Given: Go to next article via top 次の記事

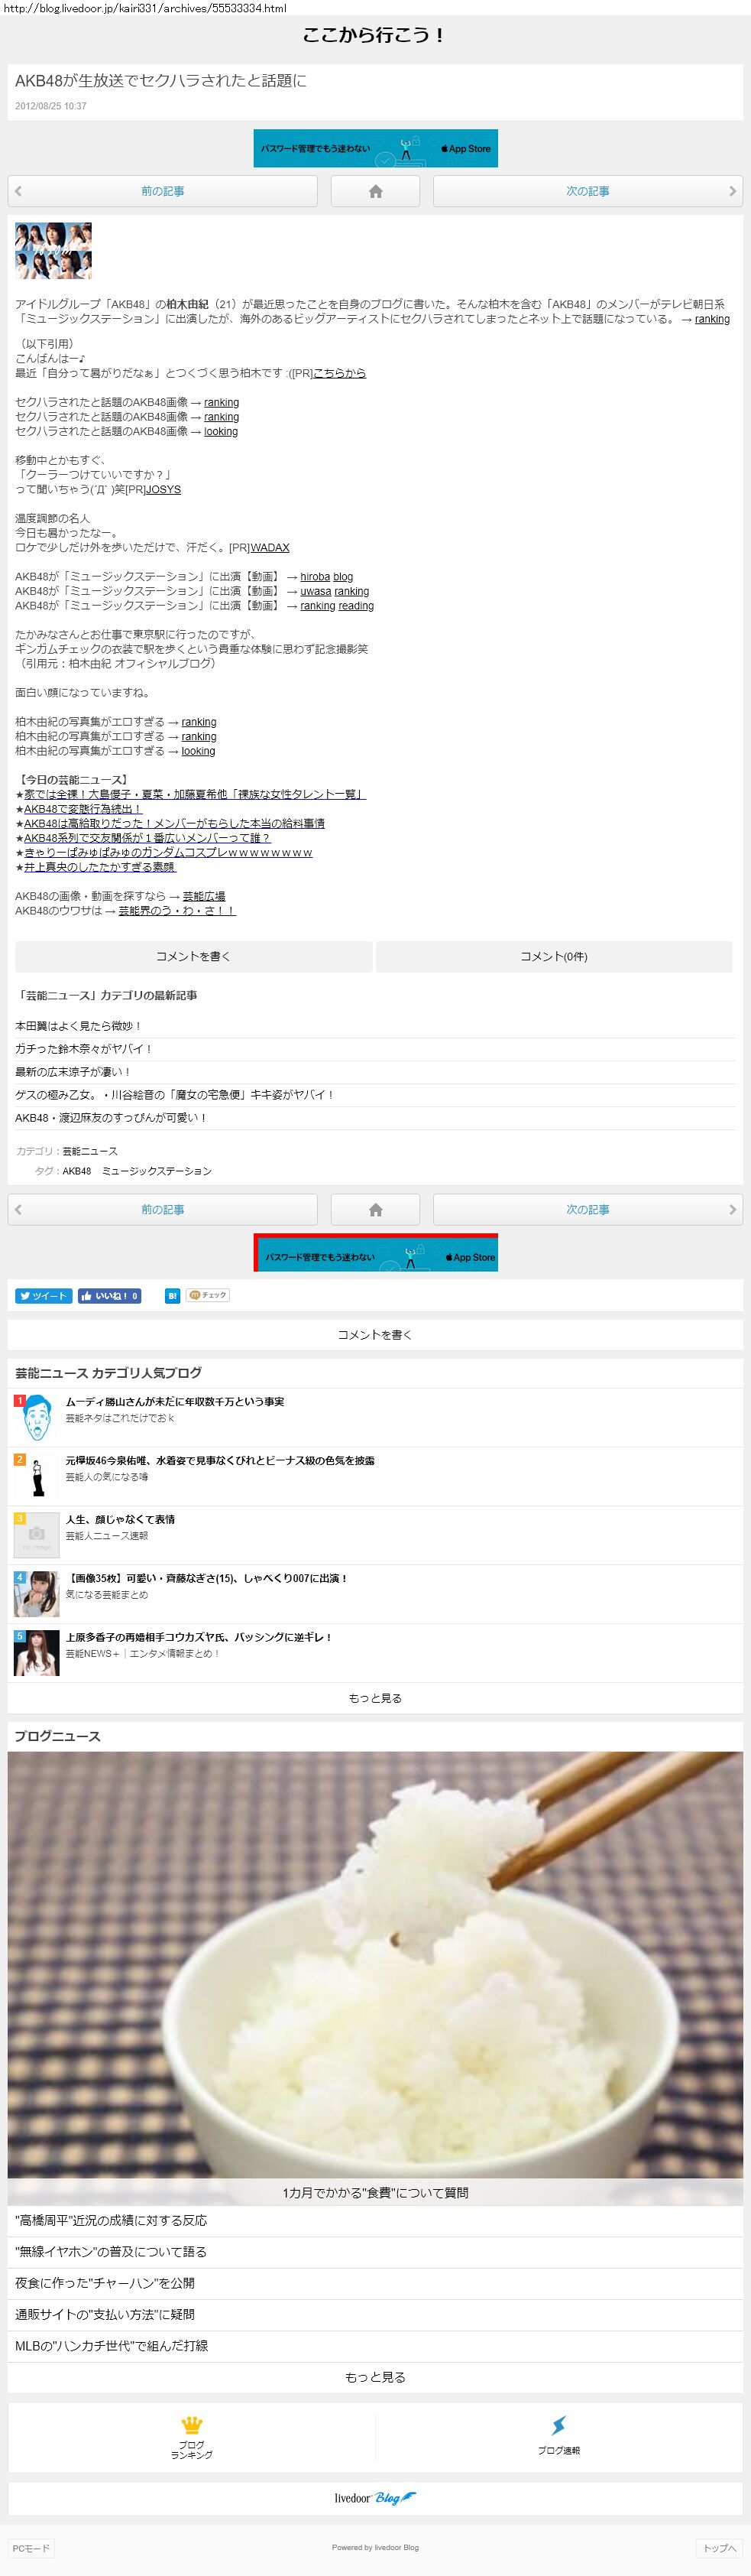Looking at the screenshot, I should tap(588, 191).
